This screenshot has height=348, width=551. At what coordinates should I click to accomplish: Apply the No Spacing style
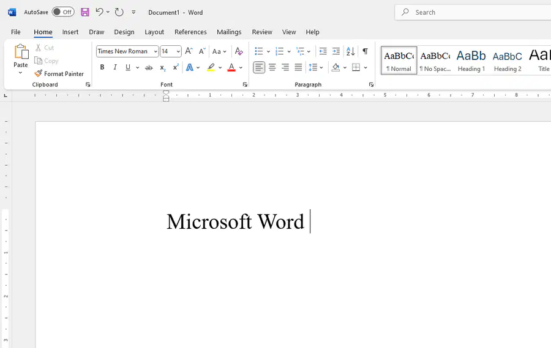(x=435, y=61)
